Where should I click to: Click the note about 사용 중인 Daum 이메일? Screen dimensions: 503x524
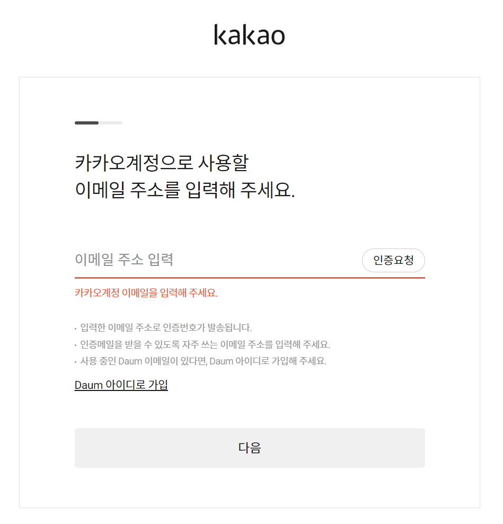tap(203, 361)
